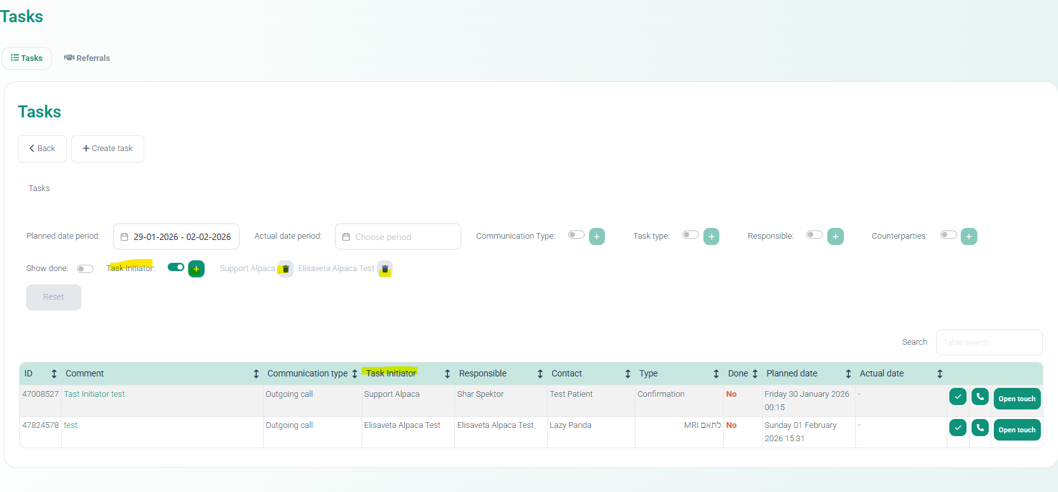Click plus icon beside Counterparties filter
This screenshot has width=1058, height=492.
click(x=968, y=237)
